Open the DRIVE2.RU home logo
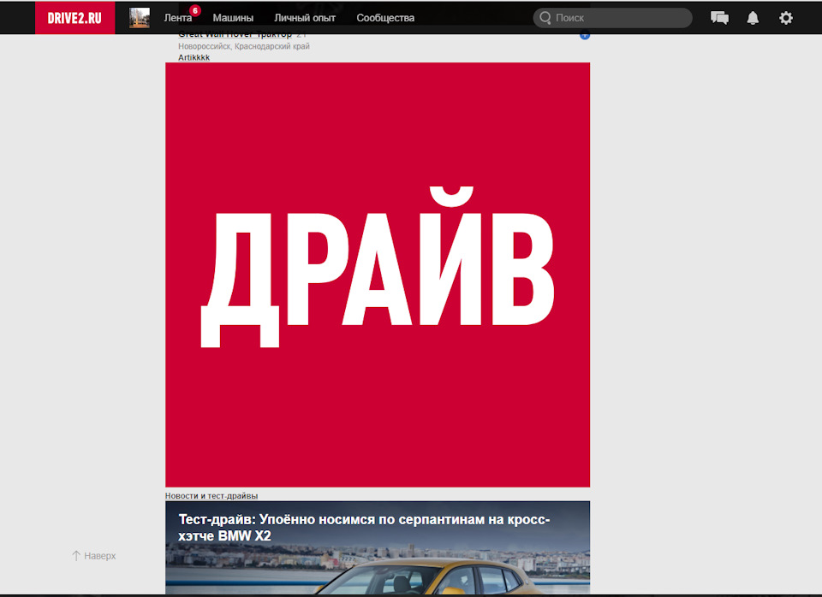This screenshot has width=822, height=597. point(74,17)
